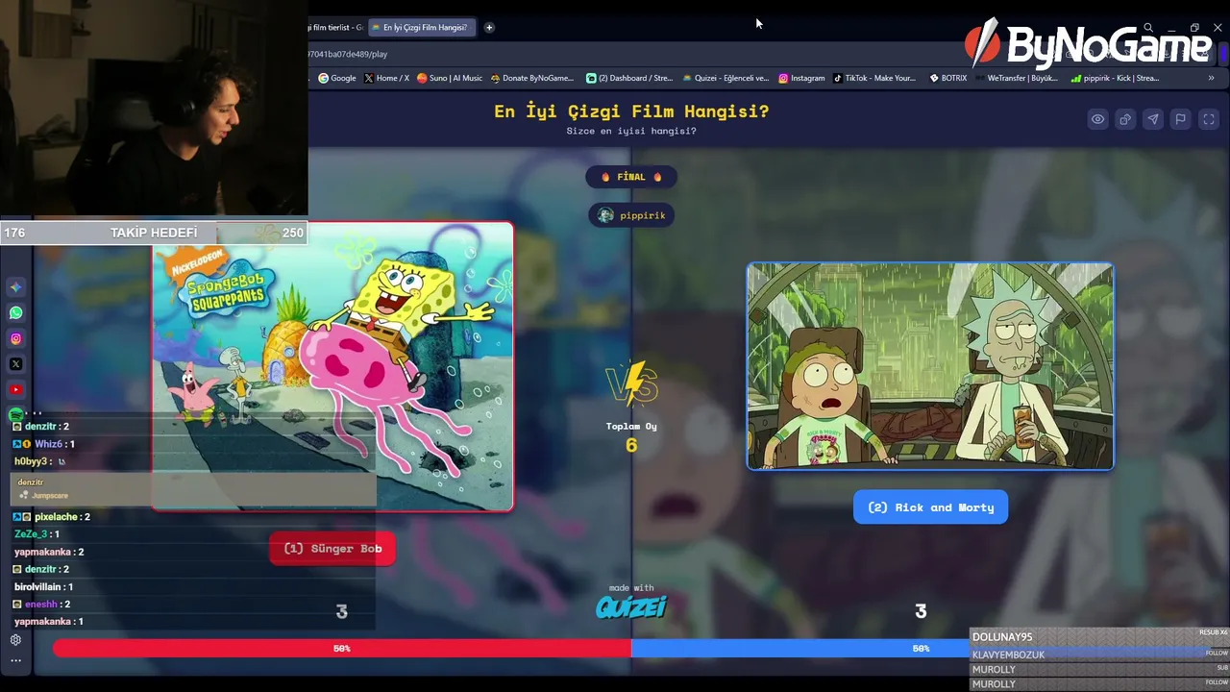The height and width of the screenshot is (692, 1230).
Task: Click the quiz title En İyi Çizgi Film Hangisi?
Action: click(x=631, y=111)
